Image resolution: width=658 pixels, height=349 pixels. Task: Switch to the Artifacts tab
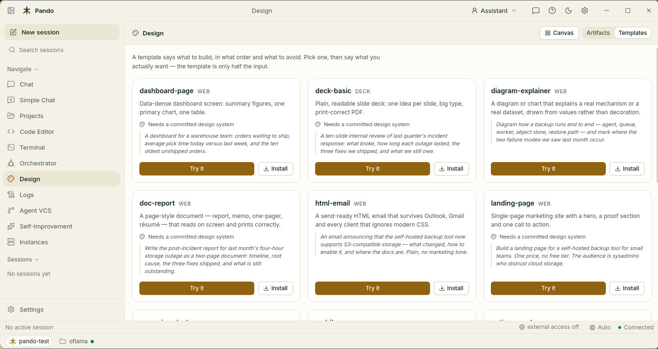598,33
